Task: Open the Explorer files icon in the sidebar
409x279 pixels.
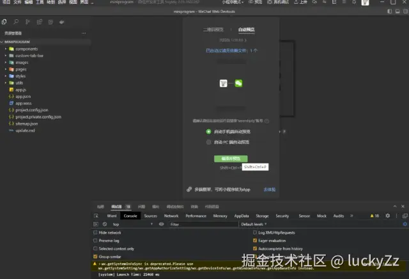Action: (x=4, y=22)
